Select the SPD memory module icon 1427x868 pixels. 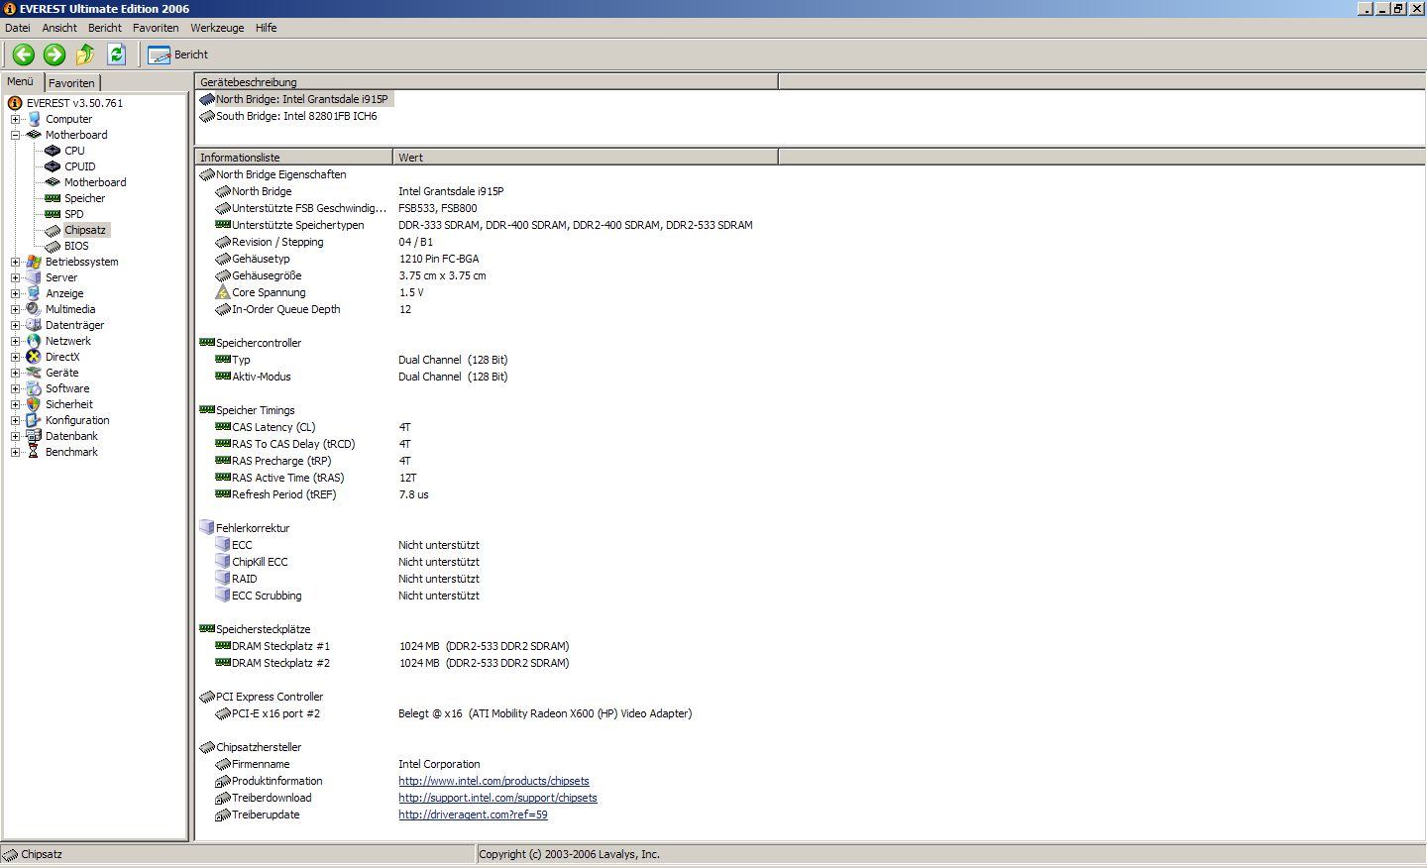53,214
